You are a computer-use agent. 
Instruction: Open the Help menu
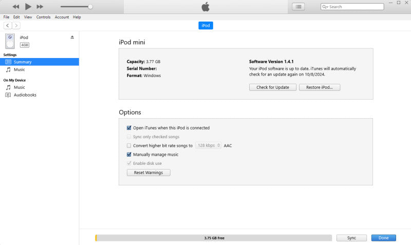tap(77, 17)
